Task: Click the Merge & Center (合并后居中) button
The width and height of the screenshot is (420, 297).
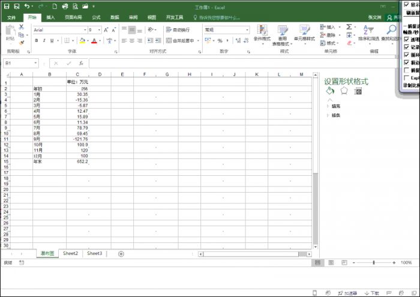Action: (x=180, y=41)
